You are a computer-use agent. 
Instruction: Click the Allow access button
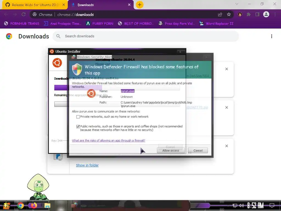click(x=171, y=151)
